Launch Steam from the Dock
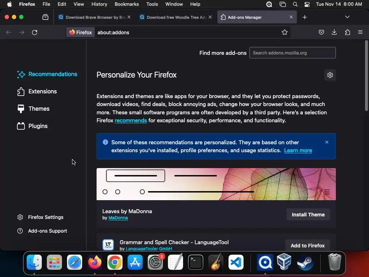369x277 pixels. click(305, 262)
